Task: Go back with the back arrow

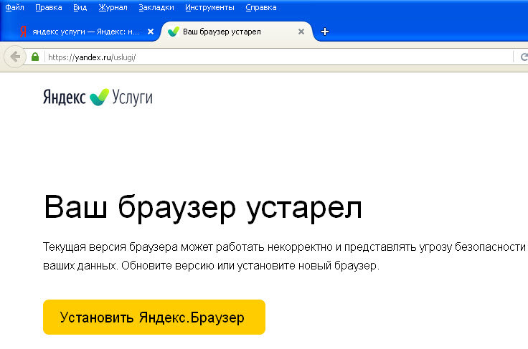Action: 15,57
